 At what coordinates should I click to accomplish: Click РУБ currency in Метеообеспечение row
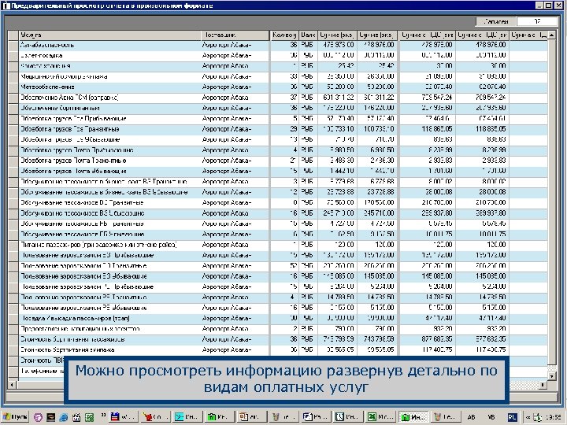[x=308, y=87]
